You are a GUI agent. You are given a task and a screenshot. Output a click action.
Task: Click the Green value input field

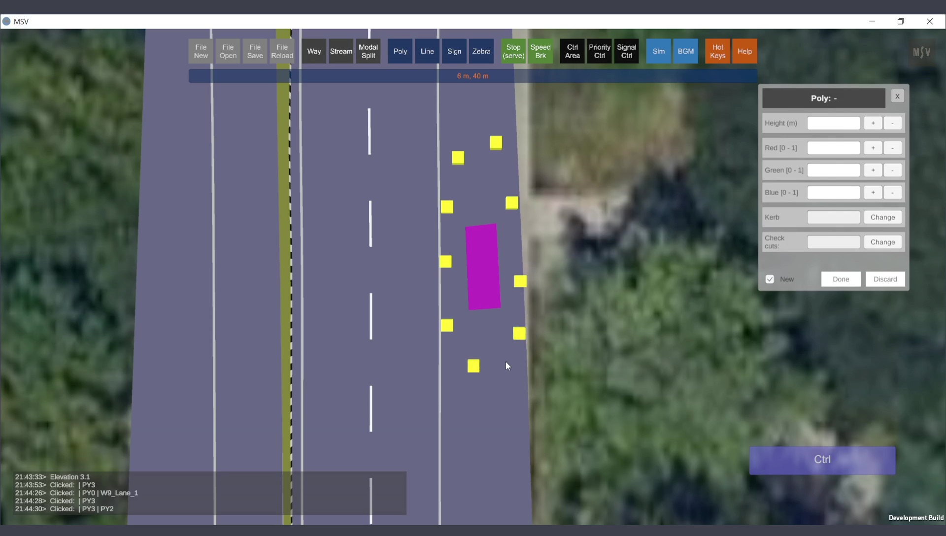(x=833, y=170)
